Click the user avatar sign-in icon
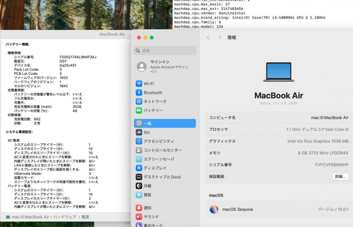 click(142, 66)
